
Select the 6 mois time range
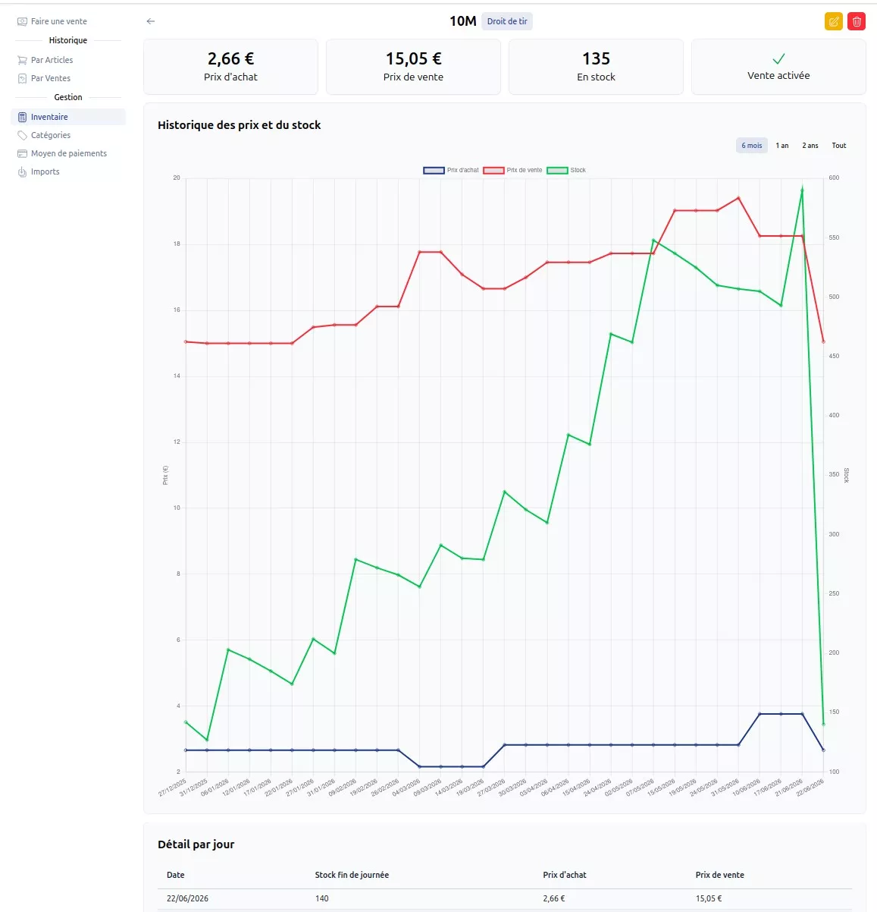pos(752,146)
